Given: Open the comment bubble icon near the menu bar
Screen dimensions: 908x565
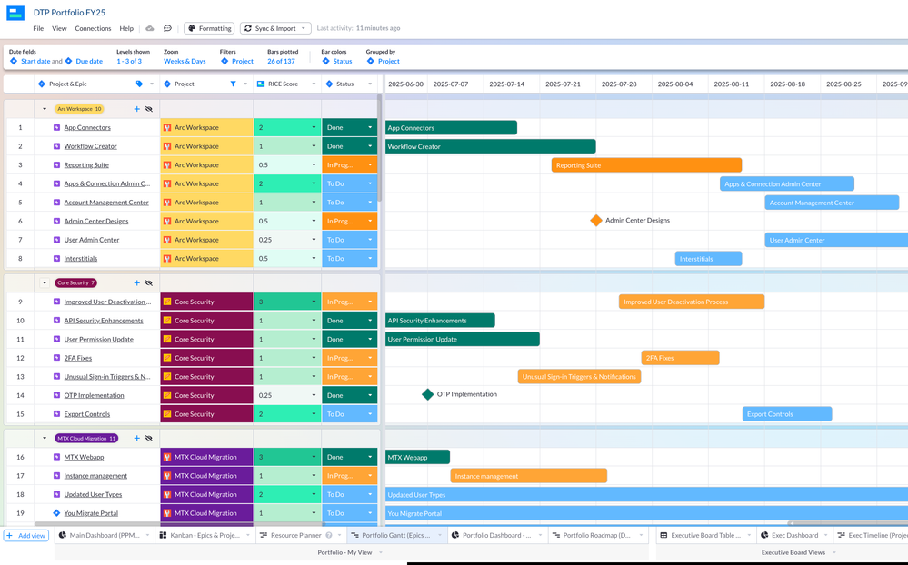Looking at the screenshot, I should click(x=167, y=28).
